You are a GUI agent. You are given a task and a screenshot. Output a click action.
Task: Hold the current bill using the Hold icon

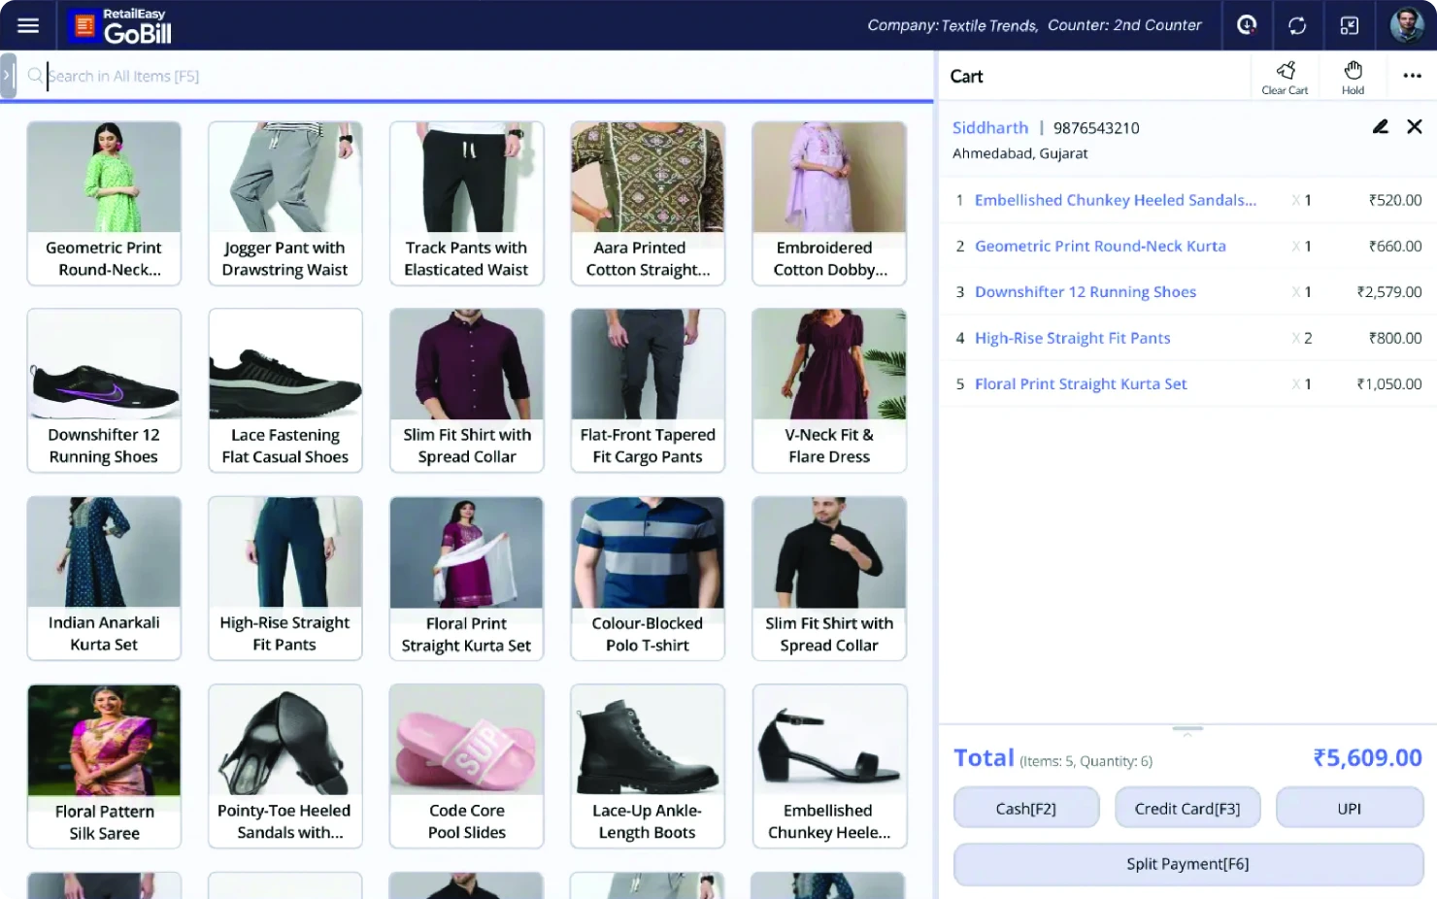[1352, 76]
